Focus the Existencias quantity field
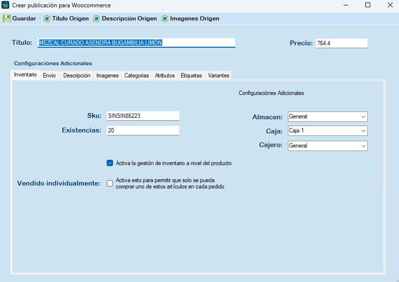The image size is (399, 282). [x=143, y=131]
